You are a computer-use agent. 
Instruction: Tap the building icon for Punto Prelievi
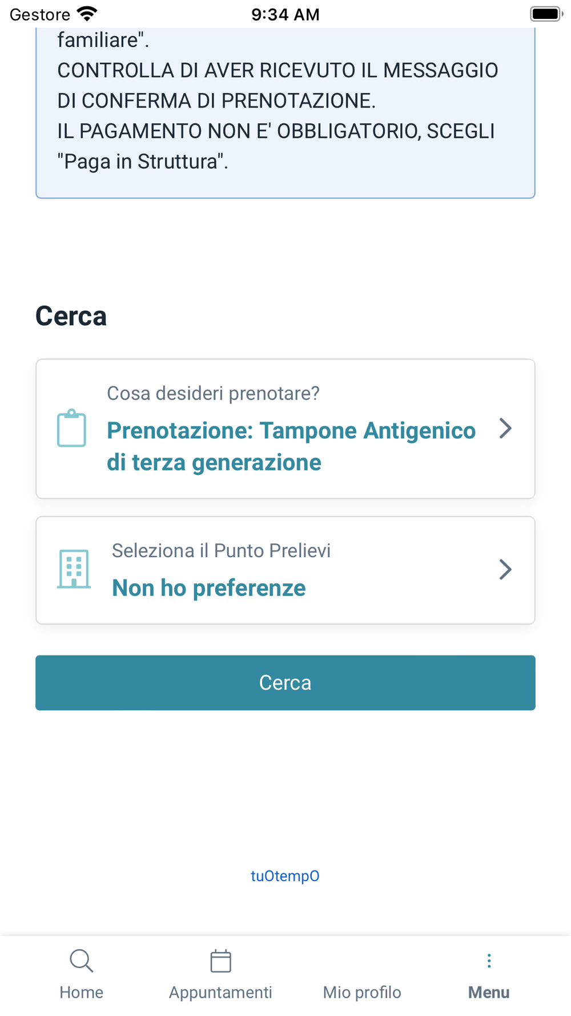[74, 569]
